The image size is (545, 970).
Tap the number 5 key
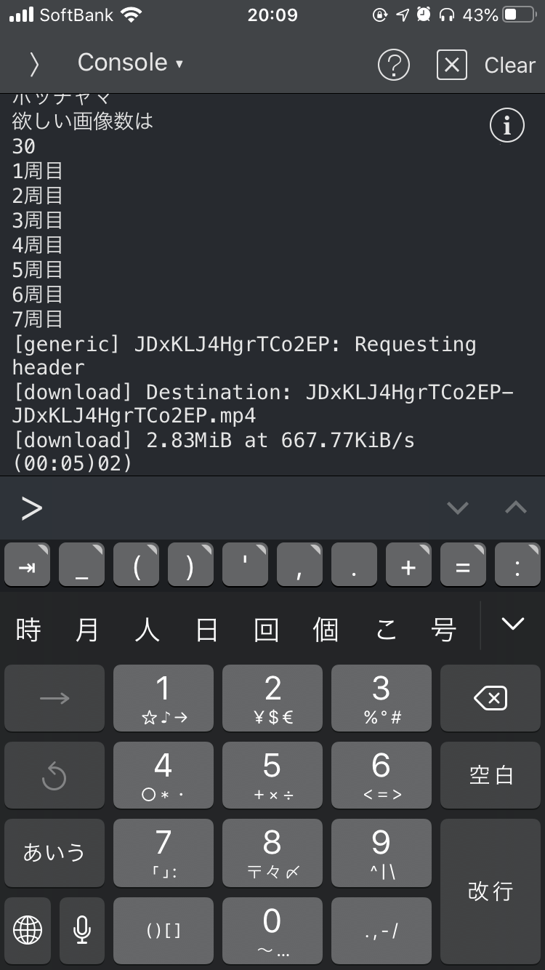pos(272,775)
